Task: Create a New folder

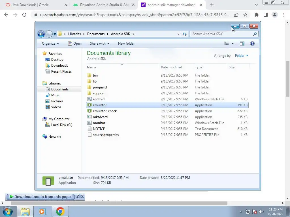Action: coord(126,44)
